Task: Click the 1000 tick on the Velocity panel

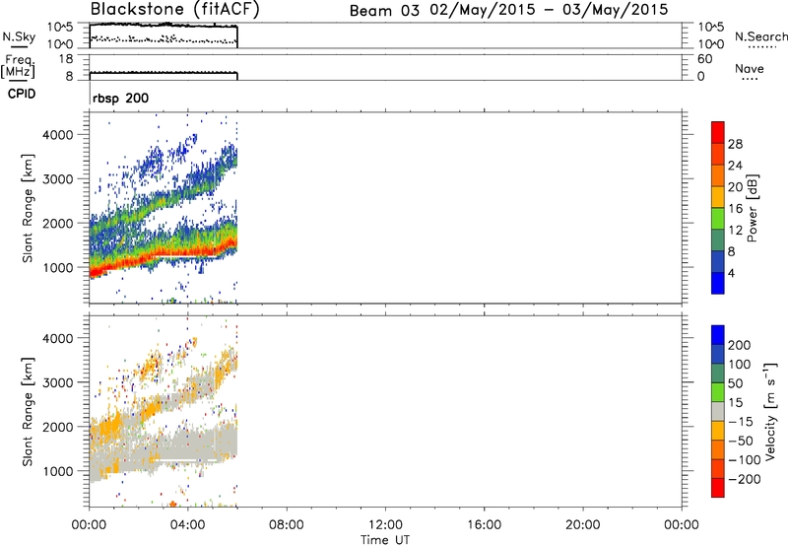Action: 57,471
